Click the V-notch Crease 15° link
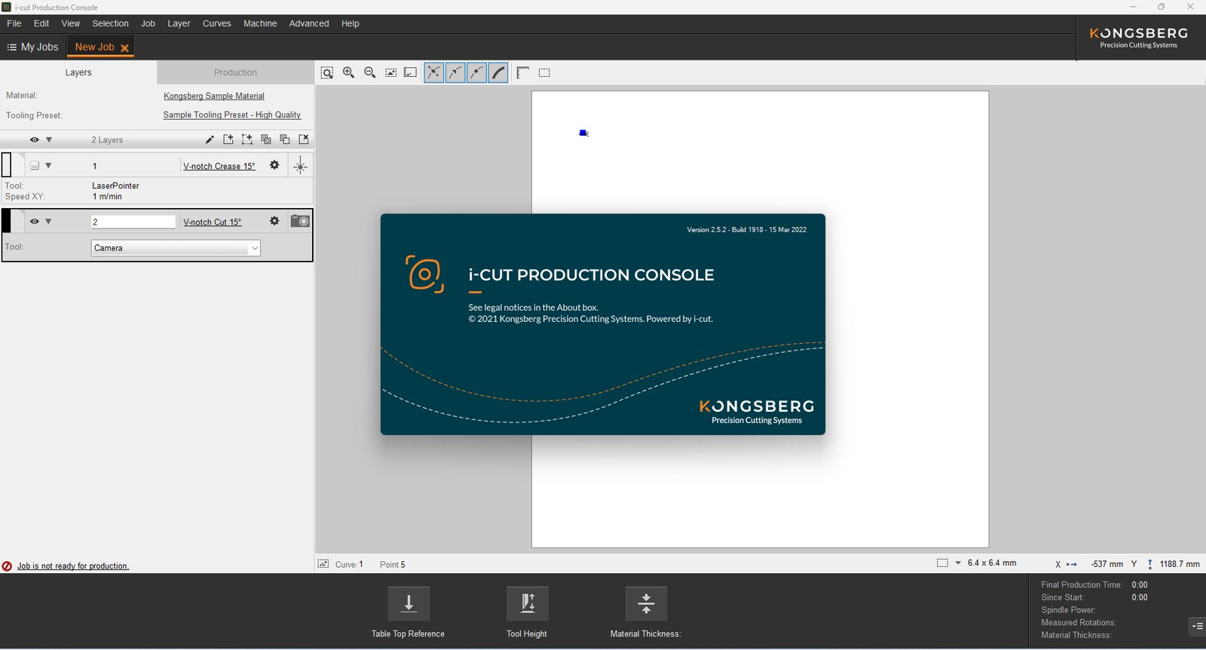Screen dimensions: 1206x650 [219, 166]
